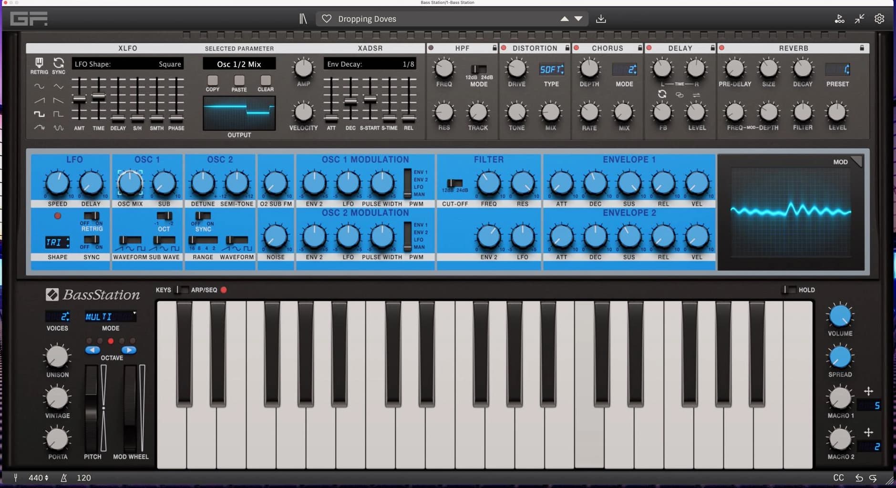The width and height of the screenshot is (896, 488).
Task: Click the XADSR DEC slider
Action: (350, 101)
